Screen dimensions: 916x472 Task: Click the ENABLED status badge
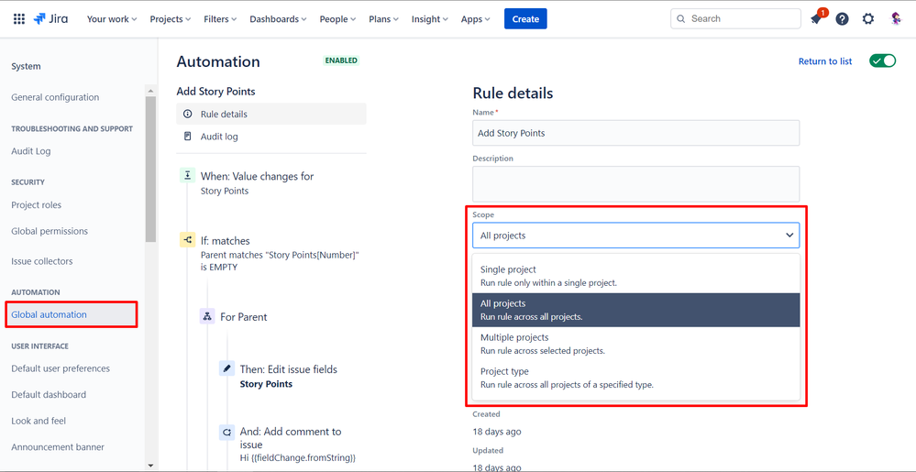click(x=341, y=60)
